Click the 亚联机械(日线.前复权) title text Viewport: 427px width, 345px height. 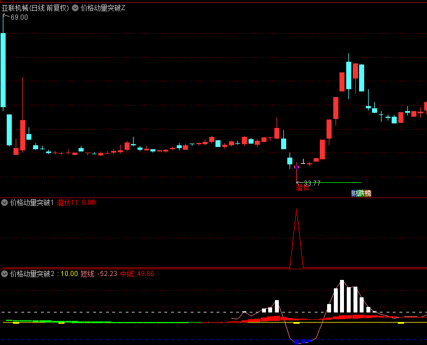35,8
